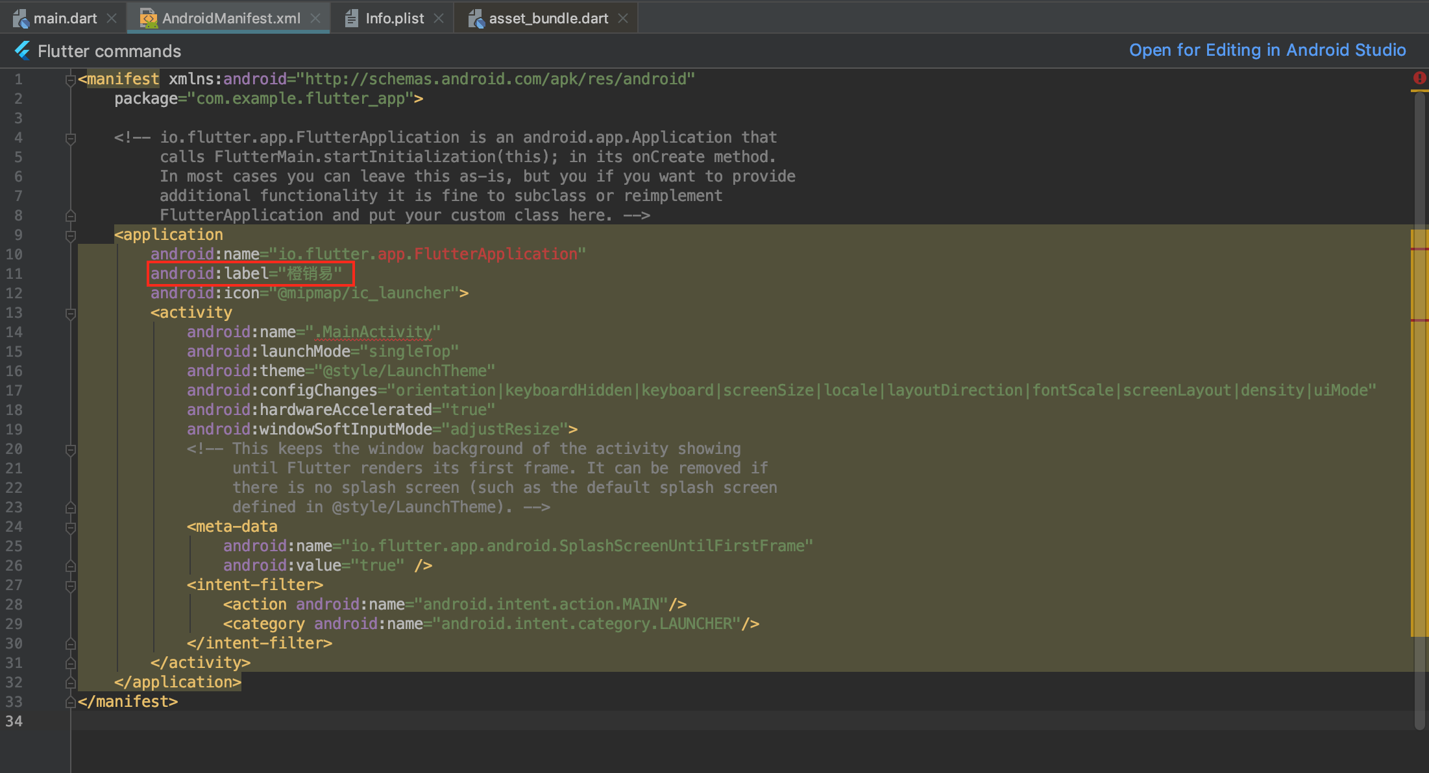This screenshot has height=773, width=1429.
Task: Click the asset_bundle.dart file icon
Action: (x=476, y=19)
